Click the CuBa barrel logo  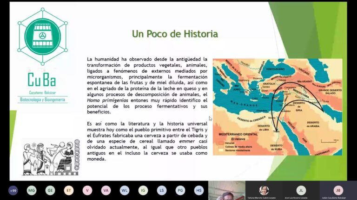click(42, 36)
